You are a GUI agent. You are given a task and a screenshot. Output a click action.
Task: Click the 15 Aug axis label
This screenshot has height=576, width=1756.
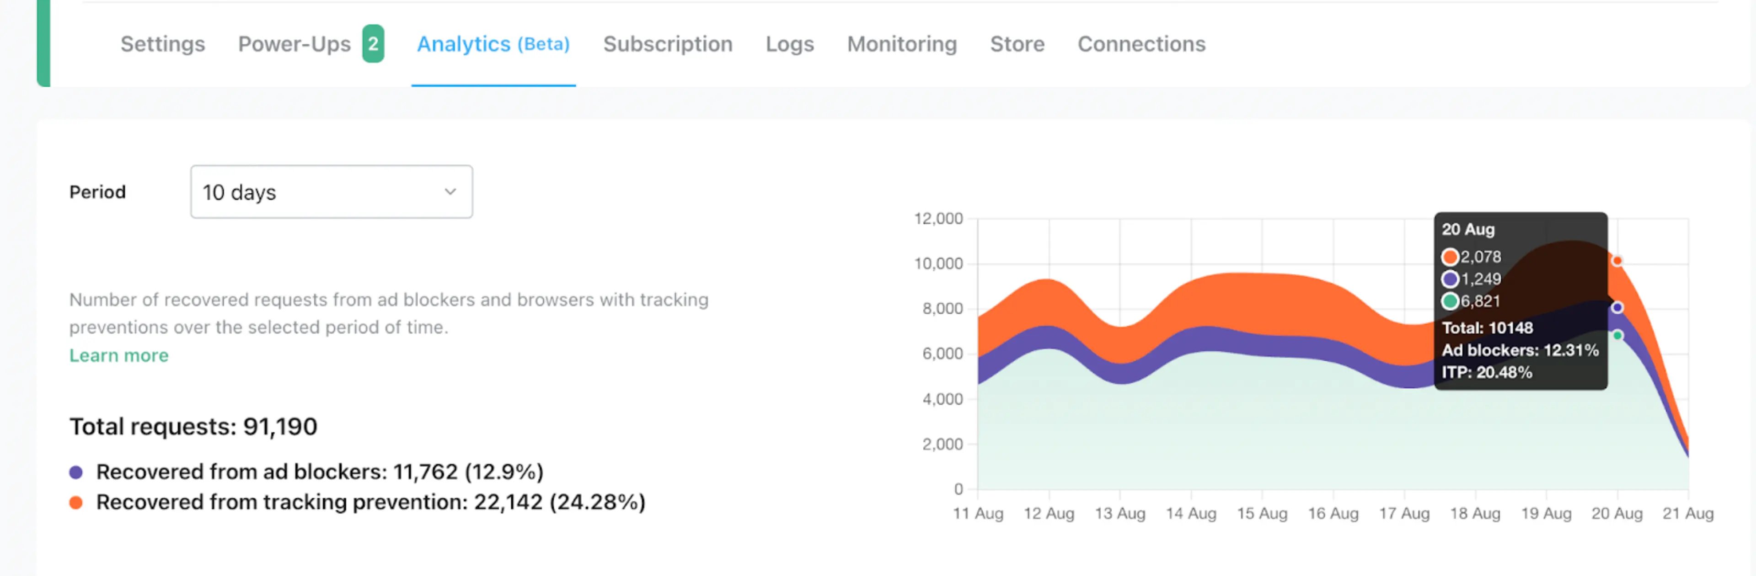[1262, 513]
